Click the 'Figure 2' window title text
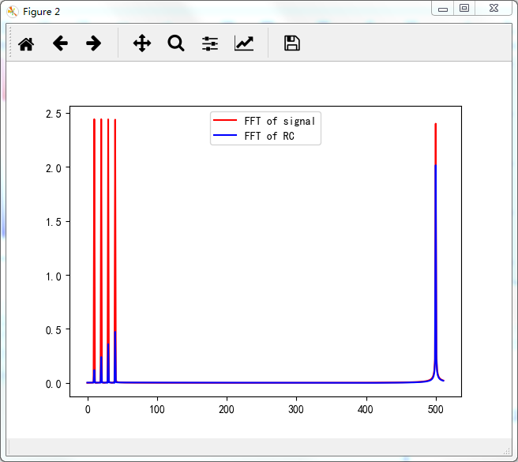This screenshot has height=462, width=518. tap(41, 12)
